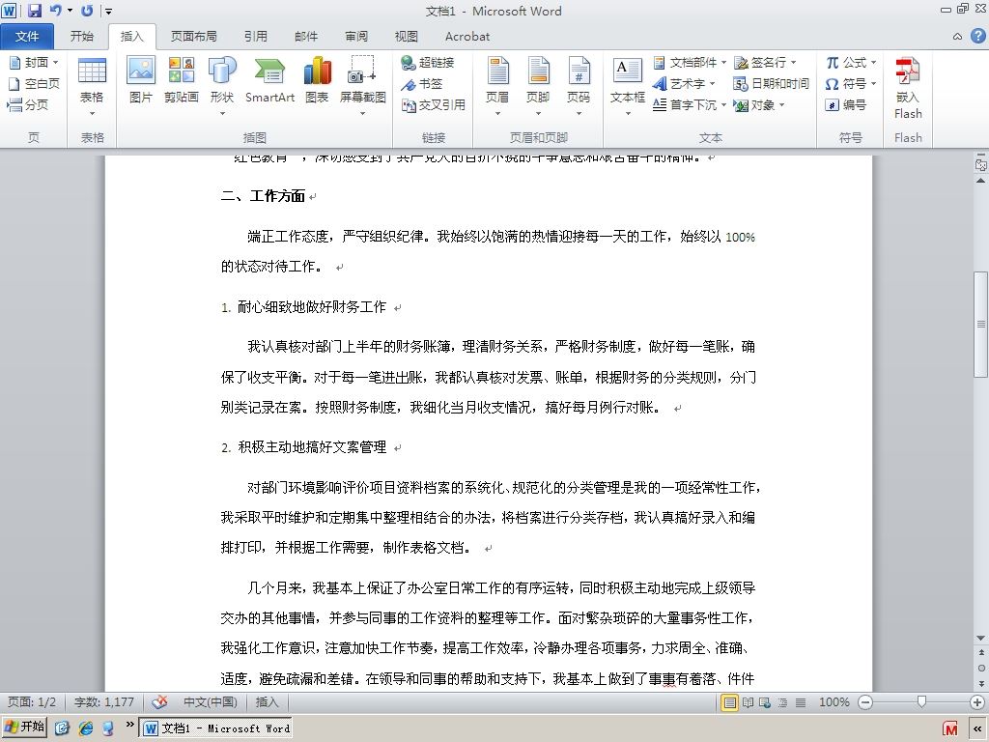This screenshot has width=989, height=742.
Task: Click taskbar button 文档1 - Microsoft Word
Action: [215, 728]
